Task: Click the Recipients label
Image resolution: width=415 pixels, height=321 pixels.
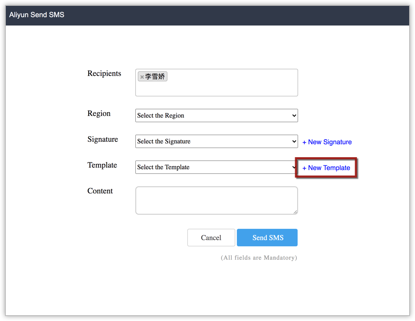Action: (x=104, y=73)
